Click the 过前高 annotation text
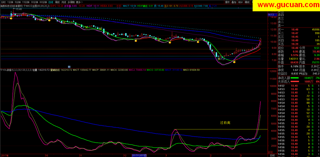The image size is (320, 157). pos(225,123)
